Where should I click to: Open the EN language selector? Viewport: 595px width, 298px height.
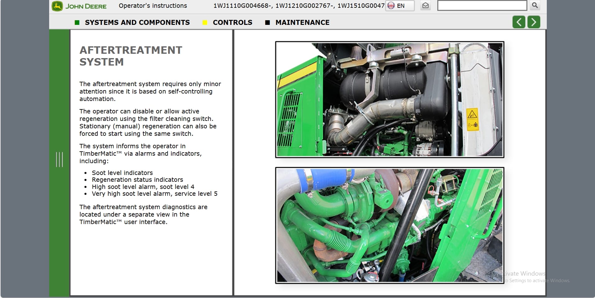pyautogui.click(x=400, y=6)
